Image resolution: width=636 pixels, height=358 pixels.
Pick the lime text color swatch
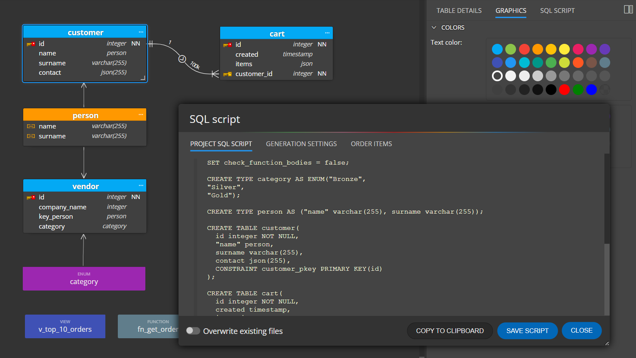tap(565, 63)
